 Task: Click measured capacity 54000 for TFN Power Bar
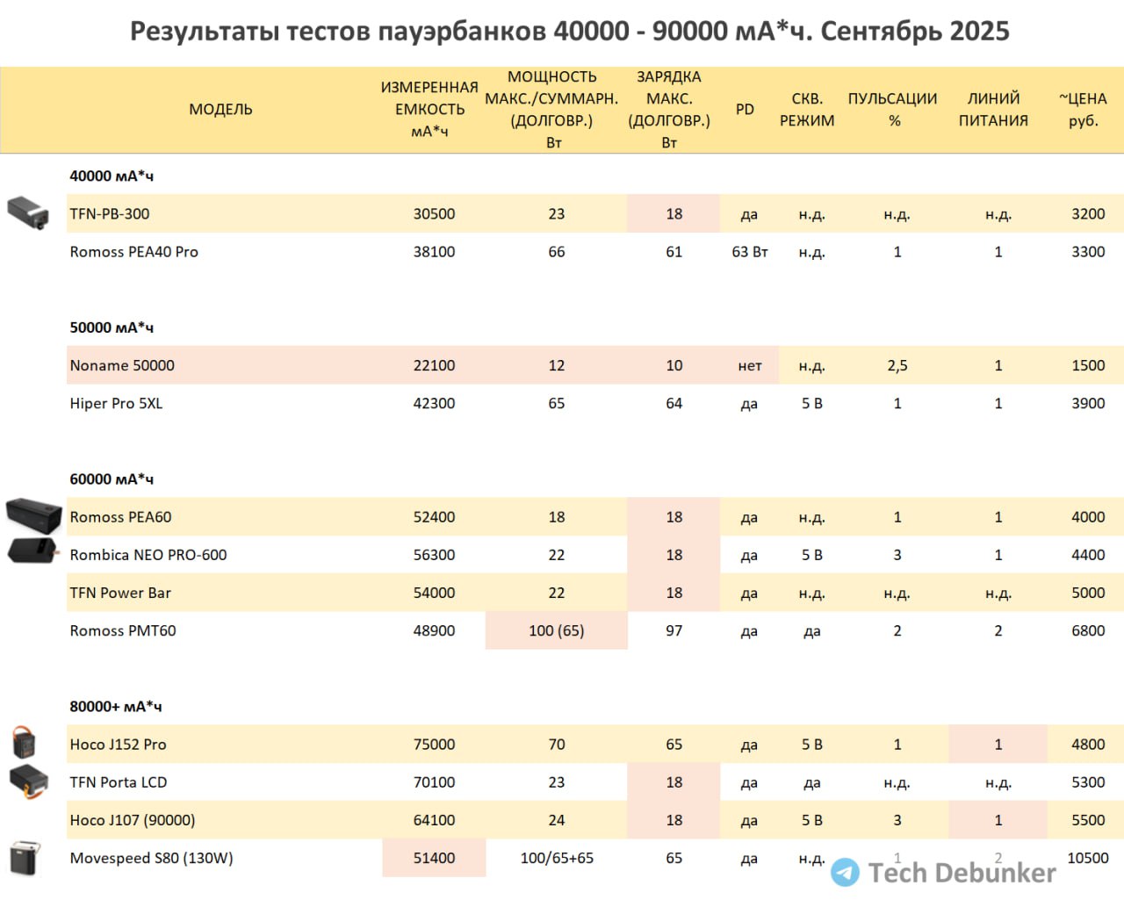pos(435,593)
